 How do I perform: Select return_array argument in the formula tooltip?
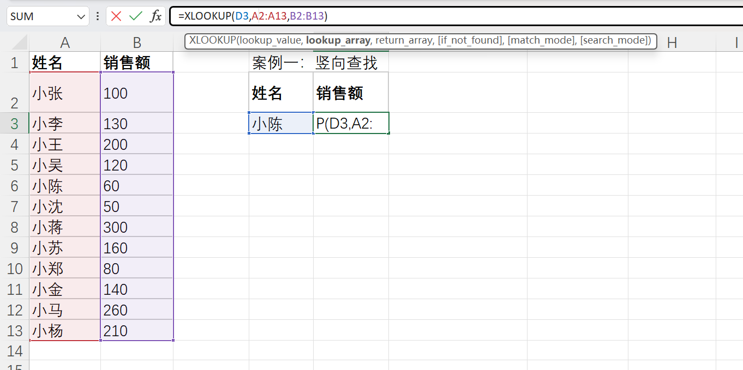(404, 41)
